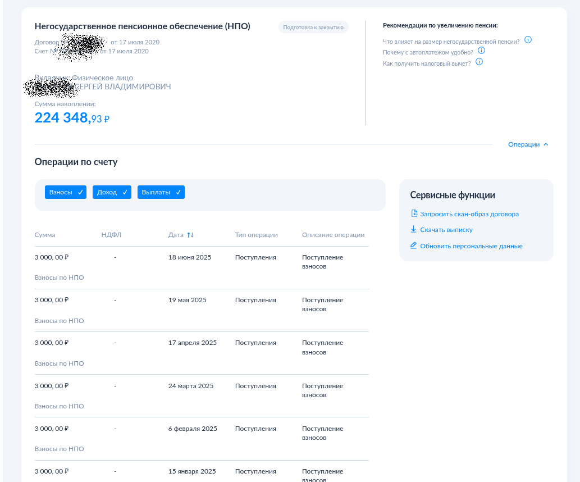This screenshot has width=580, height=482.
Task: Click the Сумма column header
Action: [45, 235]
